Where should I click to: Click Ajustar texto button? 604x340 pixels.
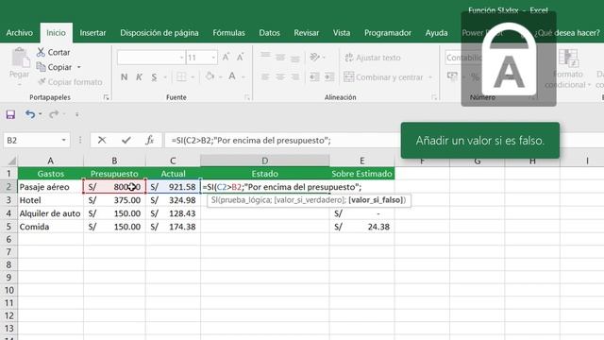373,58
